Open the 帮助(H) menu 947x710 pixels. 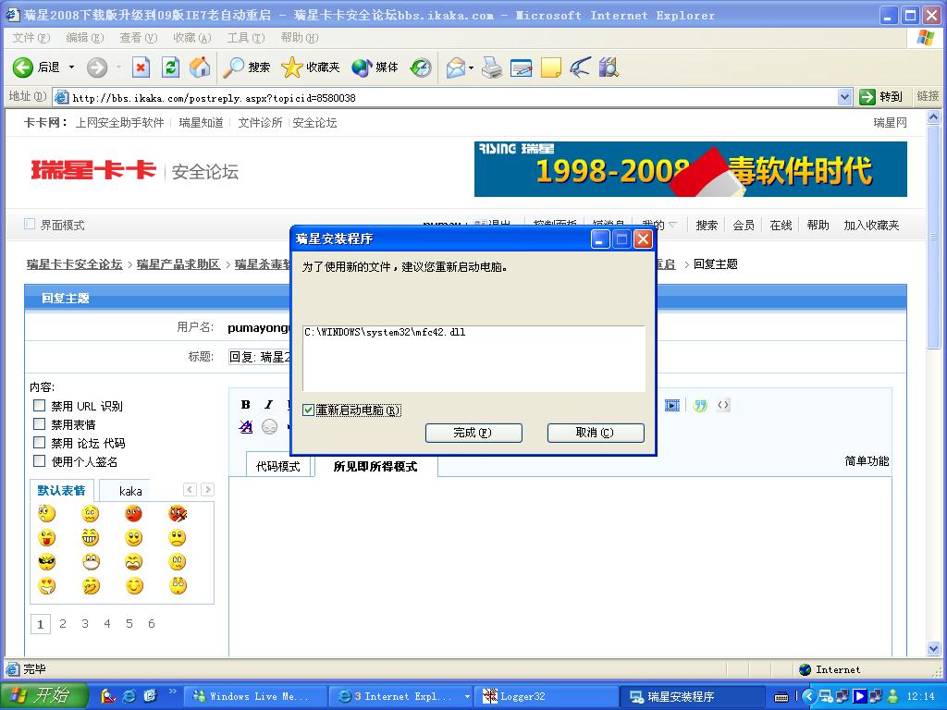point(300,37)
